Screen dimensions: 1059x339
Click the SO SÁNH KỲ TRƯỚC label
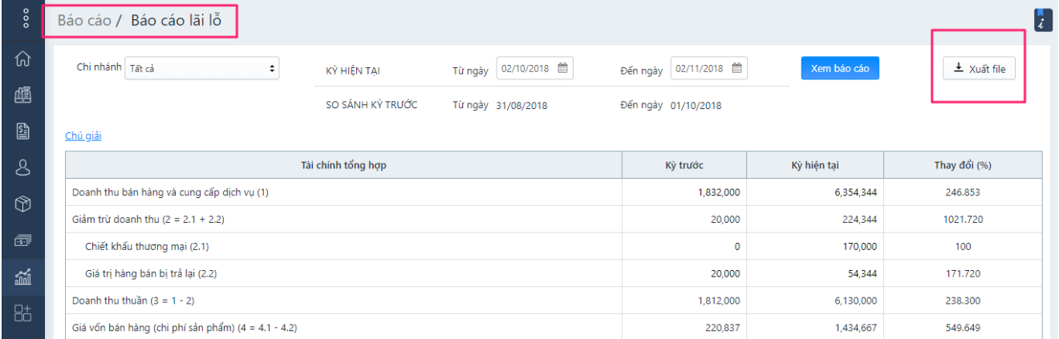tap(371, 105)
